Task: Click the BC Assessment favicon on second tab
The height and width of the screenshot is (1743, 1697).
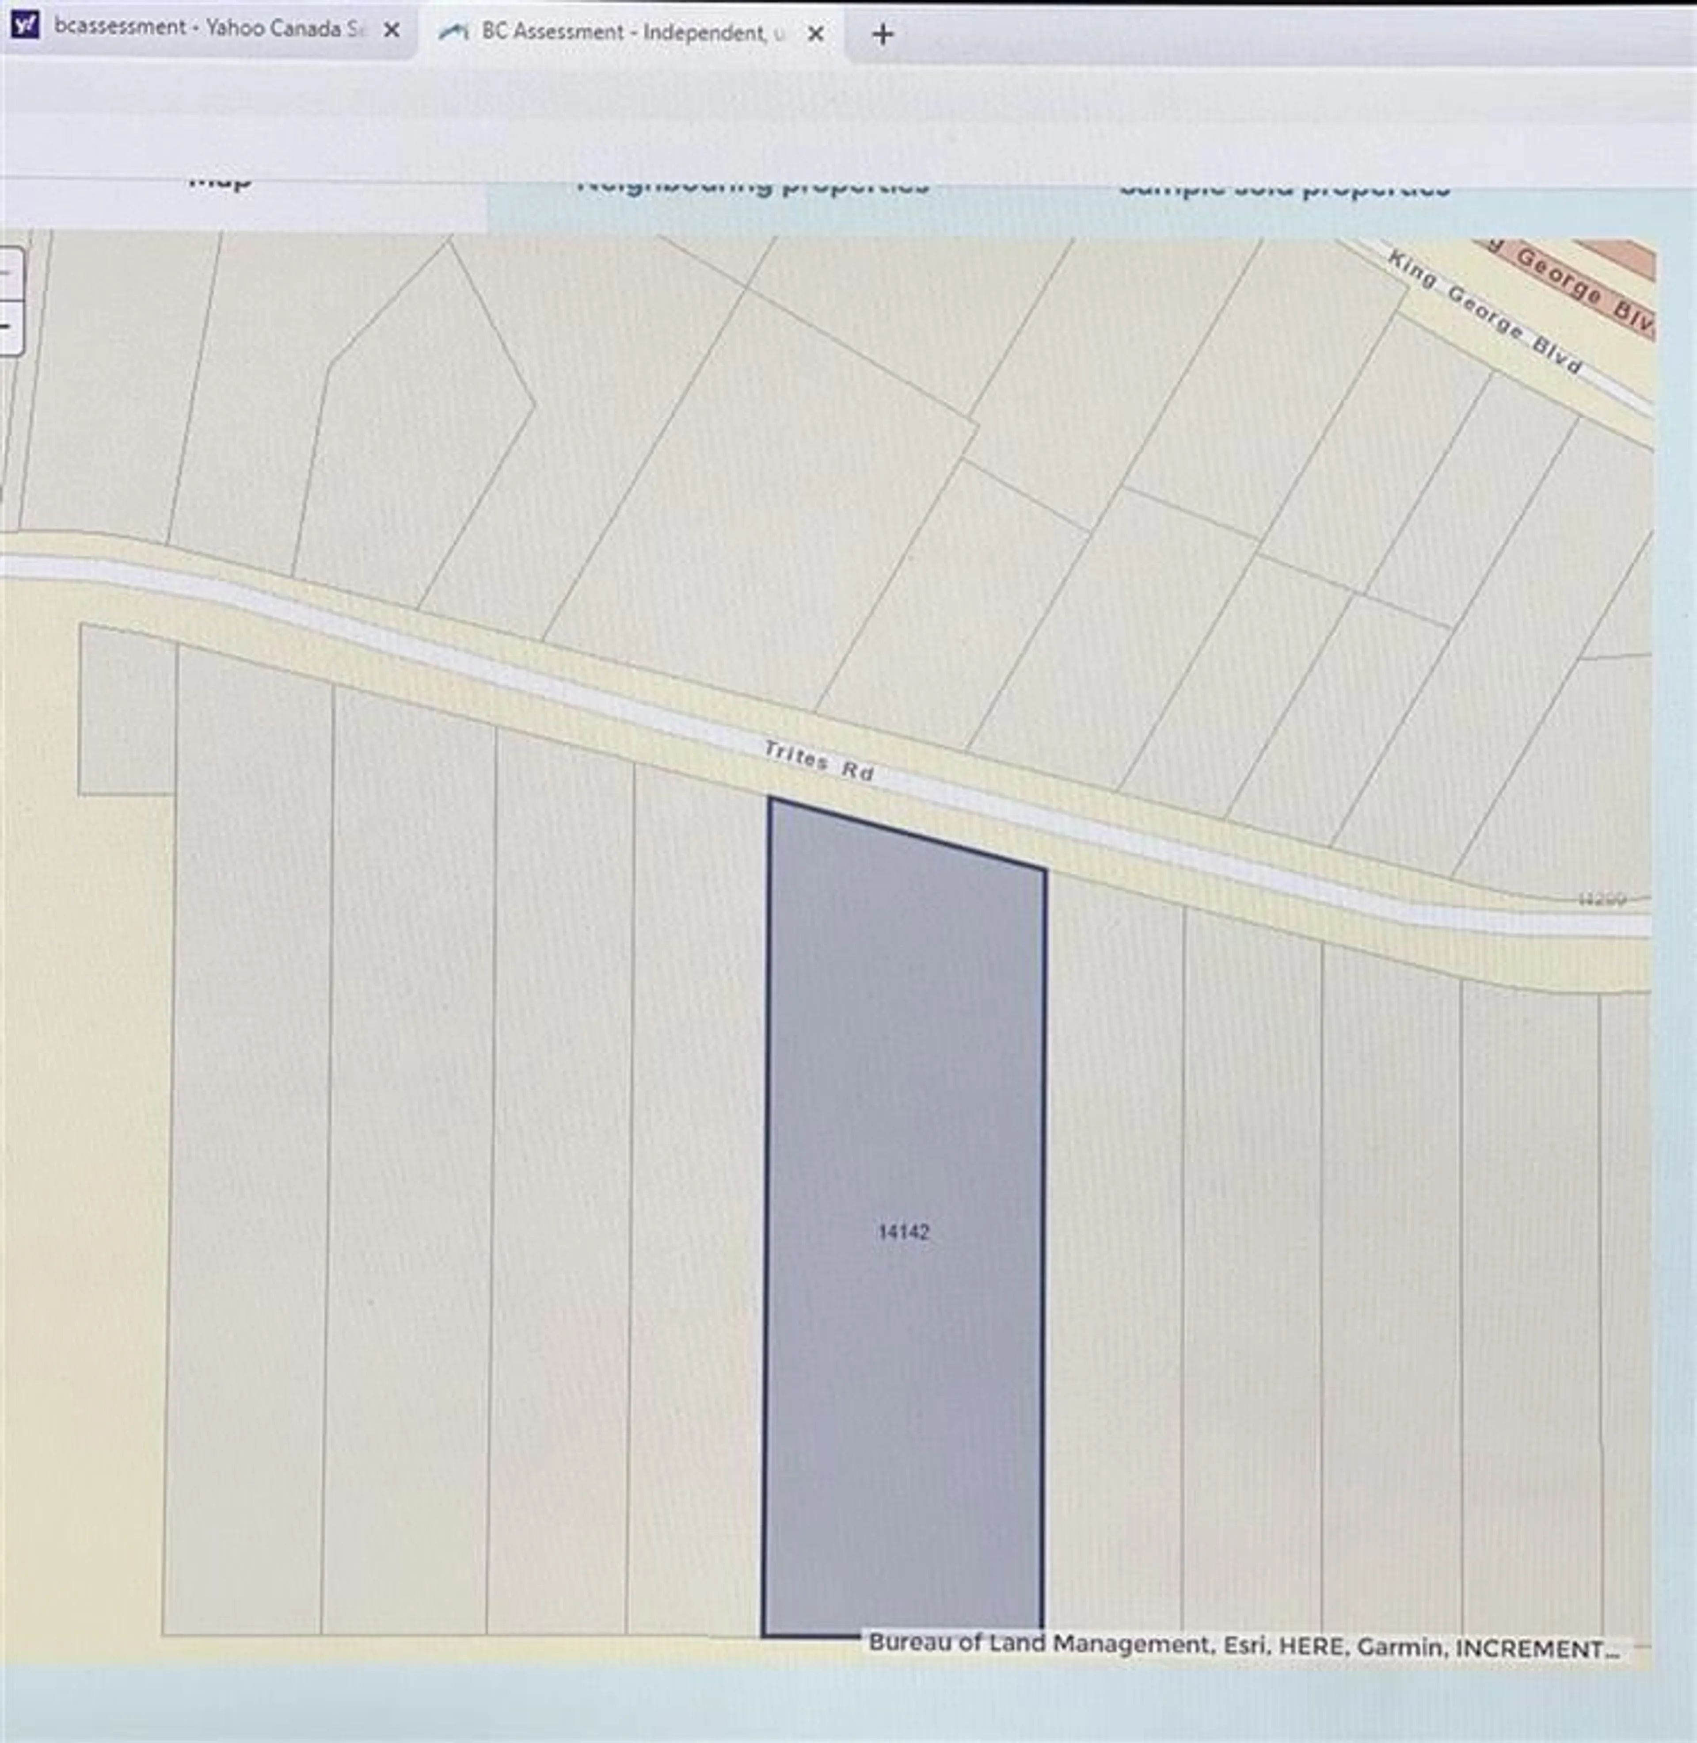Action: 454,32
